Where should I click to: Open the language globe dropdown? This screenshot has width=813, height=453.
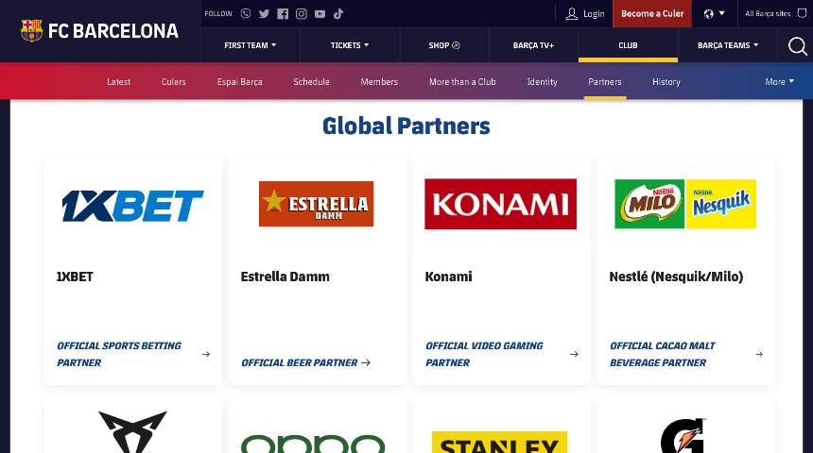coord(715,13)
